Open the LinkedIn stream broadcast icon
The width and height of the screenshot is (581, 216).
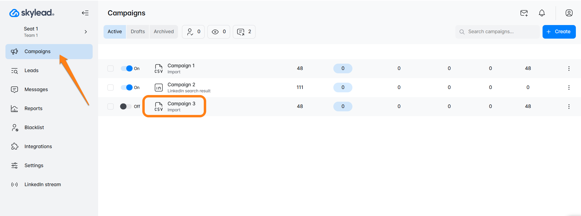(15, 185)
